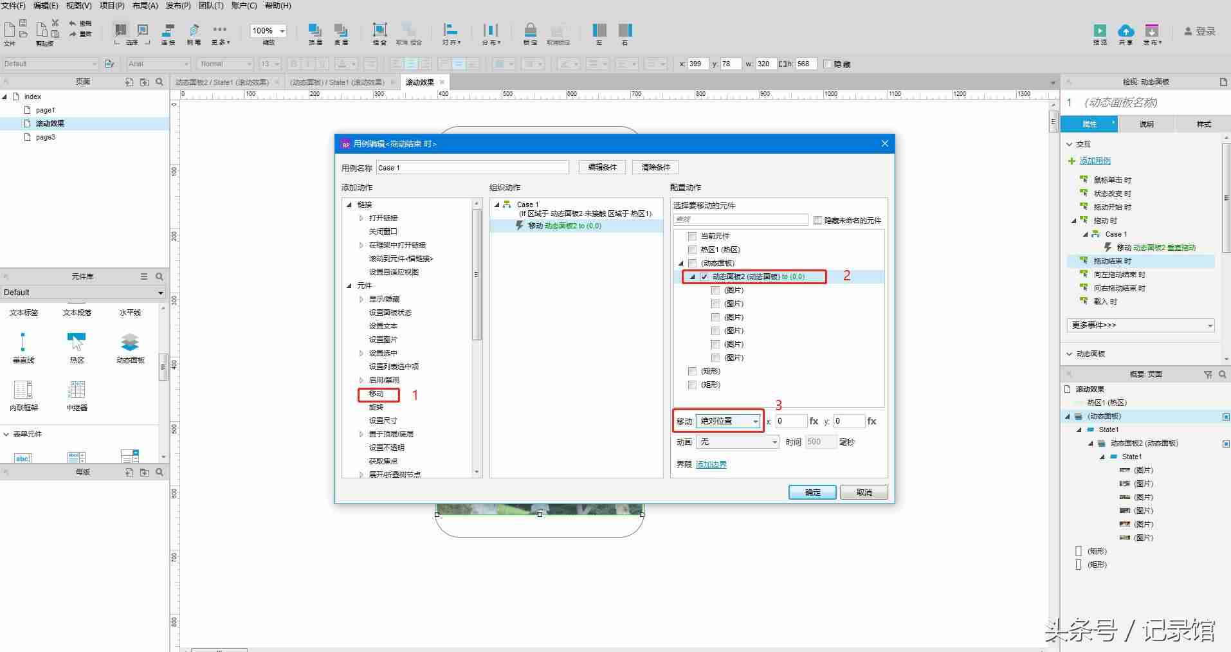Viewport: 1231px width, 652px height.
Task: Click the 左 left panel toggle icon
Action: tap(599, 30)
